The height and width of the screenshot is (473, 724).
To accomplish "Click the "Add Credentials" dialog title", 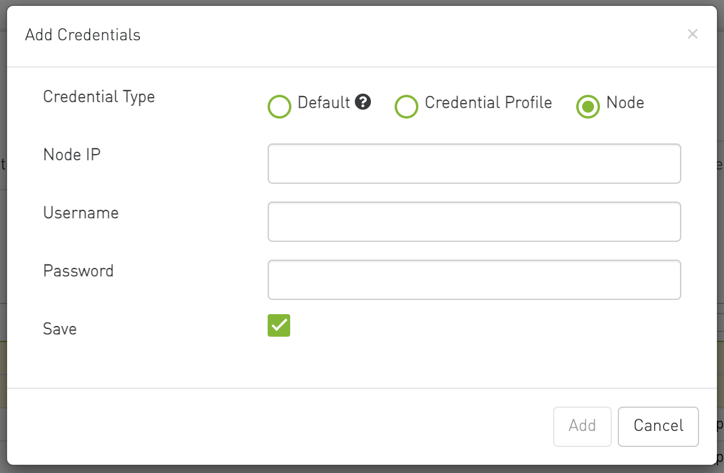I will pos(83,35).
